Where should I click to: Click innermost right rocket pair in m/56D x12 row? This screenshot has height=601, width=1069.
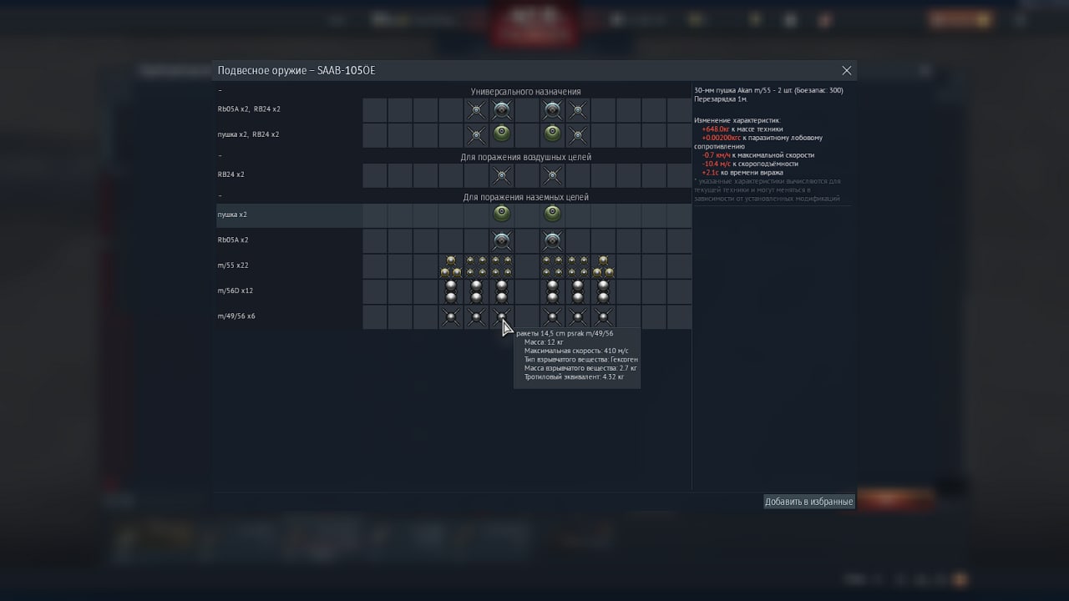click(552, 291)
